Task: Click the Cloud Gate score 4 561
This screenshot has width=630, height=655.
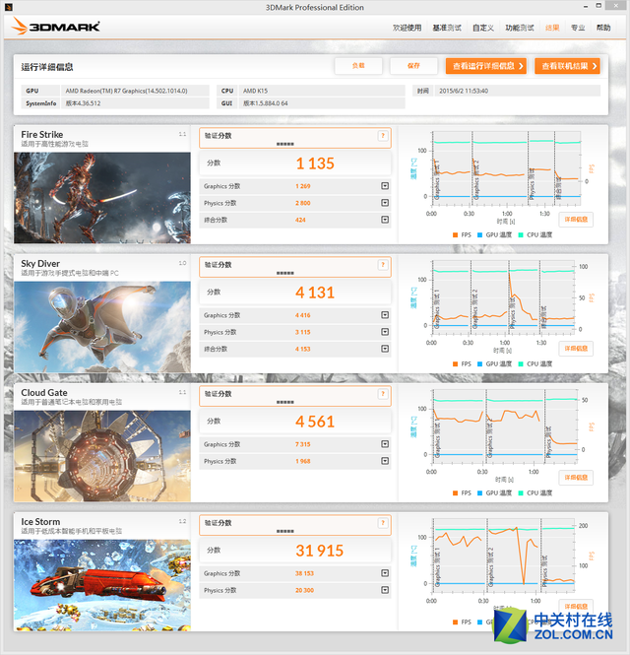Action: tap(315, 422)
